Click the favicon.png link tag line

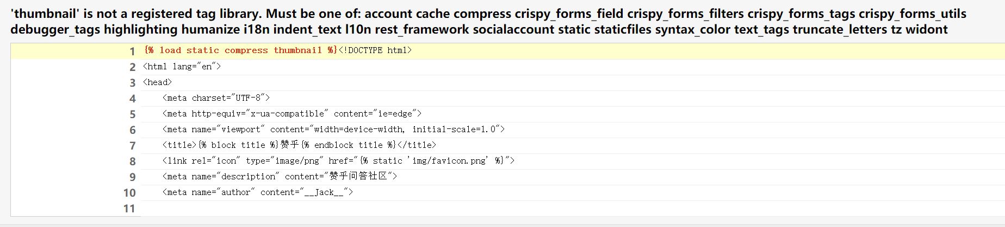tap(338, 161)
